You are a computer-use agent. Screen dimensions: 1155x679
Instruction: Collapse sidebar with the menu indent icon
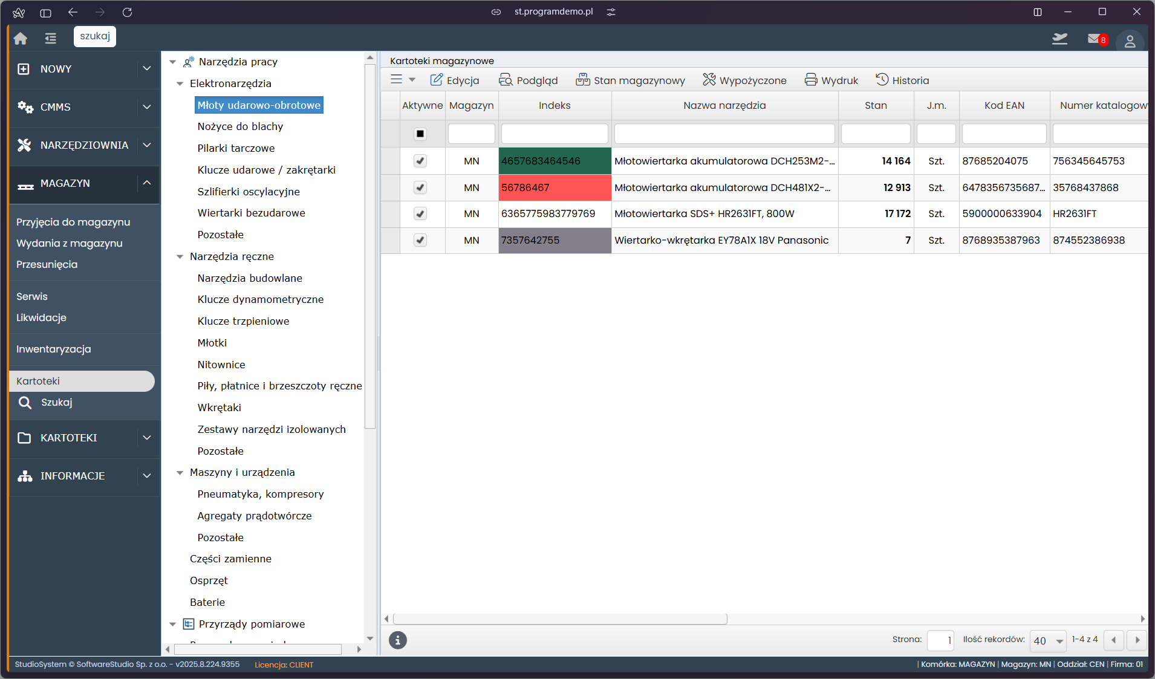point(50,39)
